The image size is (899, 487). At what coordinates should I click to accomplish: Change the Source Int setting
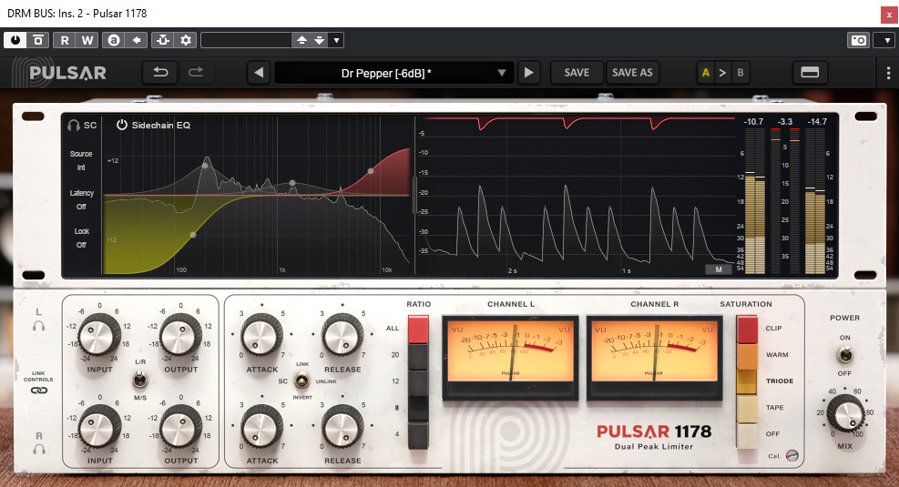[81, 160]
